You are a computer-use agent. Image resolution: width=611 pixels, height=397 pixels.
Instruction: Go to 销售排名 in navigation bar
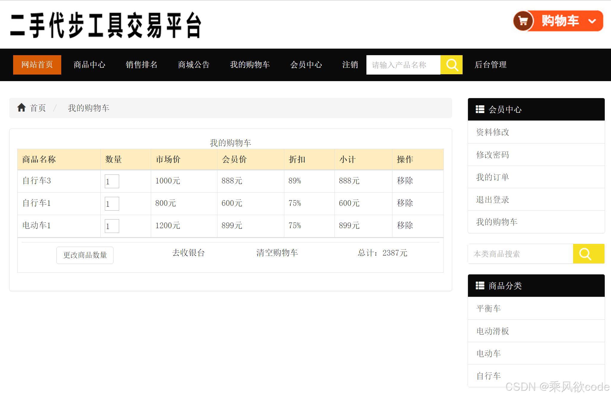pyautogui.click(x=142, y=65)
